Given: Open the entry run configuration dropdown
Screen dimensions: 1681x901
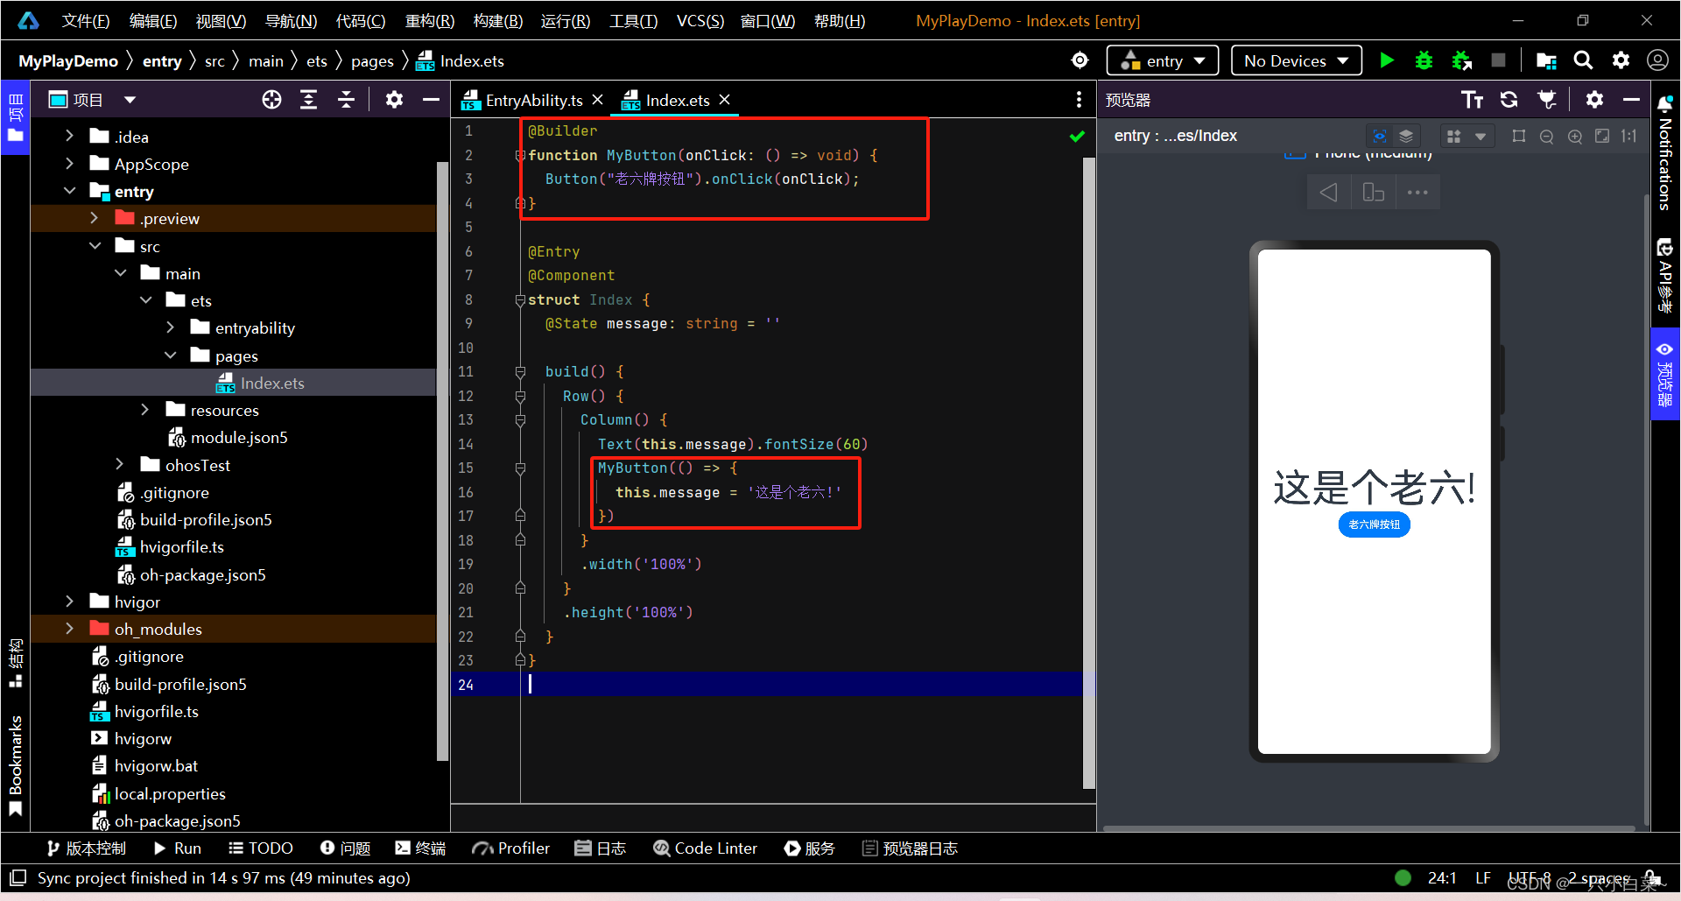Looking at the screenshot, I should 1163,60.
